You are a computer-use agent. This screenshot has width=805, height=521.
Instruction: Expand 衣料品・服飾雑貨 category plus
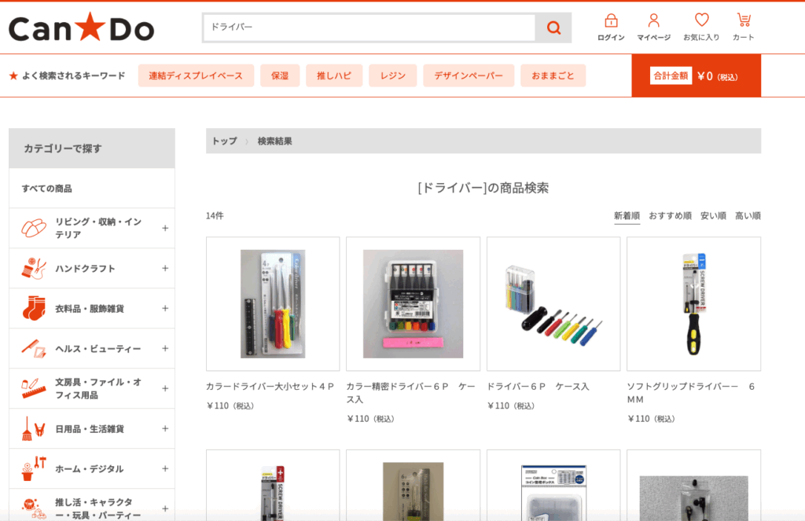pyautogui.click(x=165, y=308)
